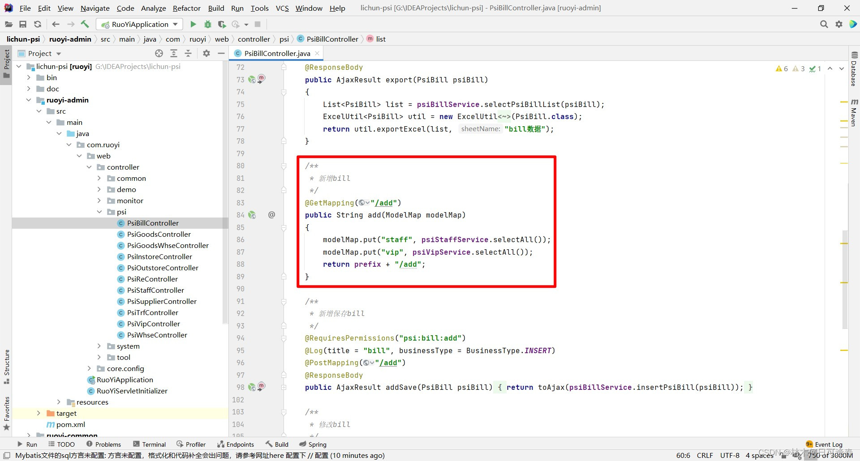The width and height of the screenshot is (860, 461).
Task: Click the Reload from Disk sync icon
Action: coord(38,24)
